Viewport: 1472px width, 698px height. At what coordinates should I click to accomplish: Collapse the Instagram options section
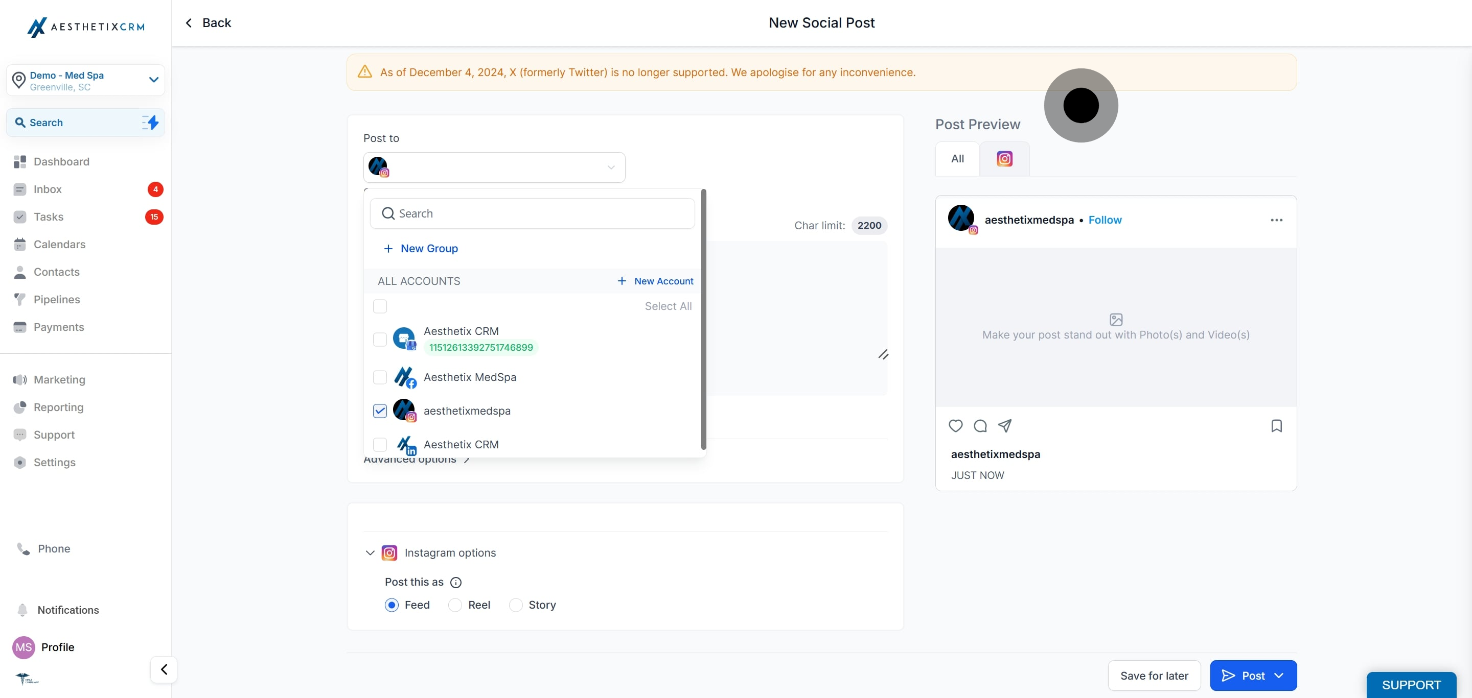click(x=370, y=552)
